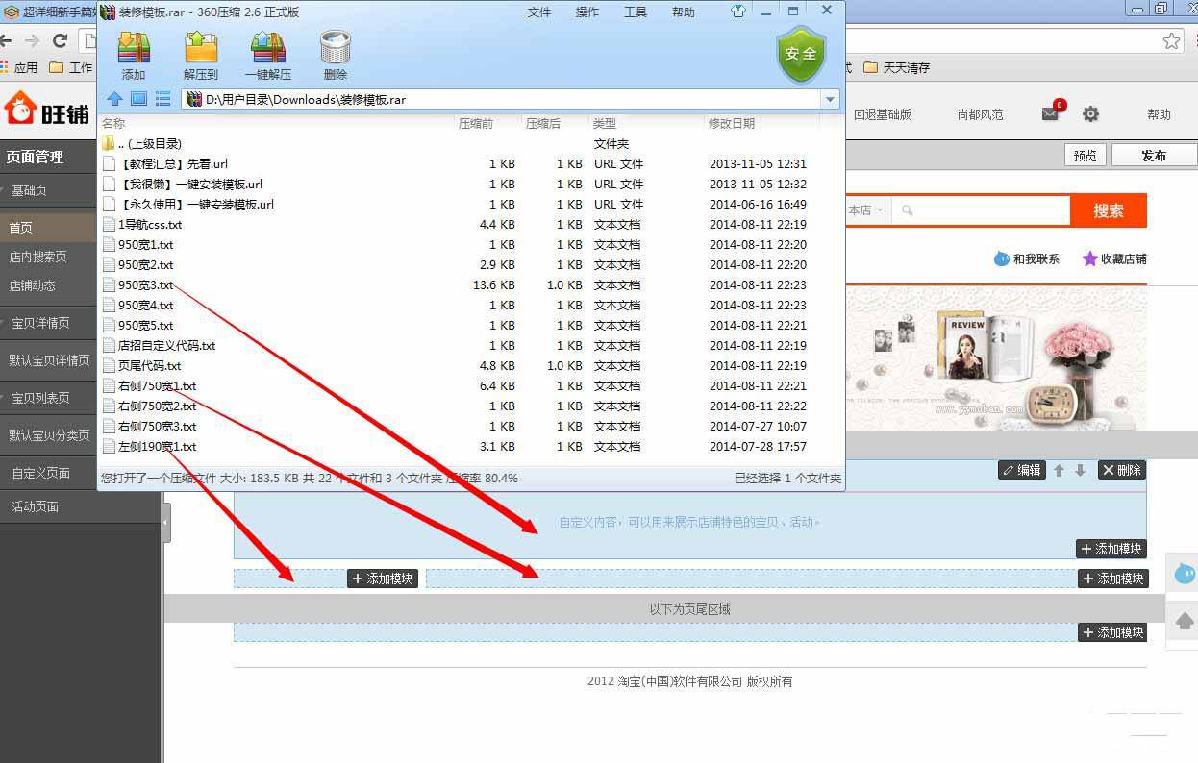Open the mail notification icon in 旺铺
The width and height of the screenshot is (1198, 763).
(1051, 112)
